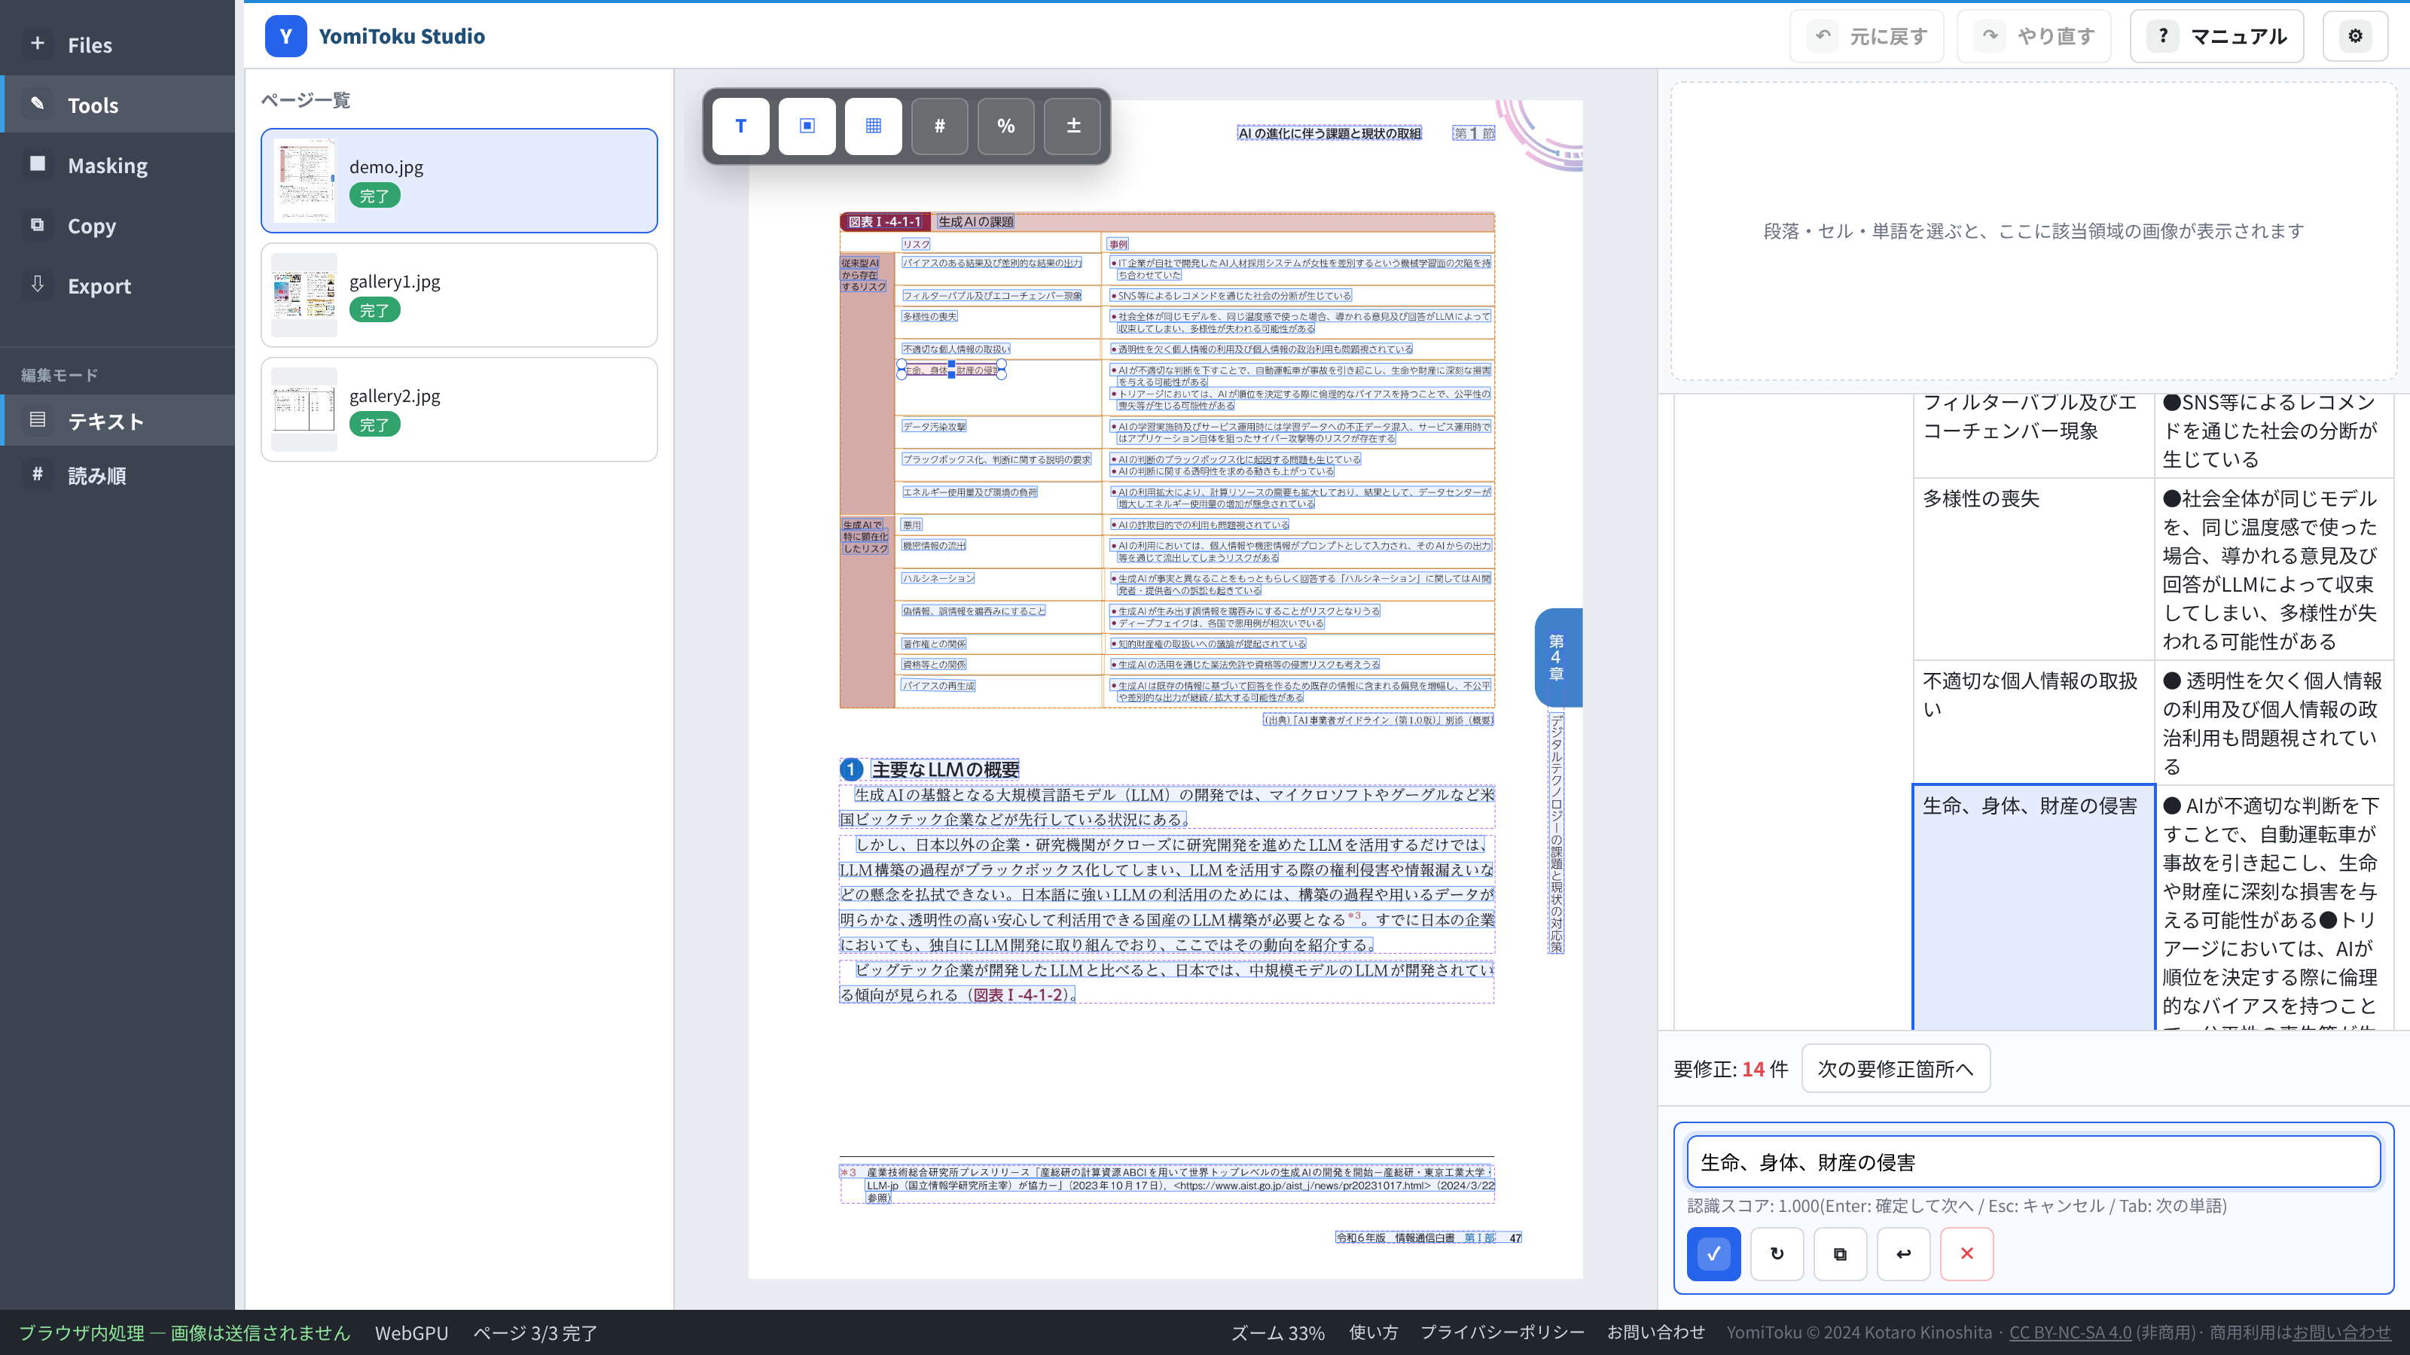2410x1355 pixels.
Task: Select gallery2.jpg in the page list
Action: (x=459, y=409)
